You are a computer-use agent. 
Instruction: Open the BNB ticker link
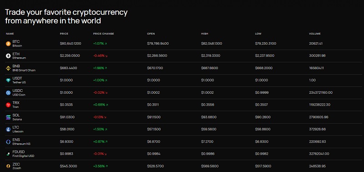pyautogui.click(x=16, y=66)
